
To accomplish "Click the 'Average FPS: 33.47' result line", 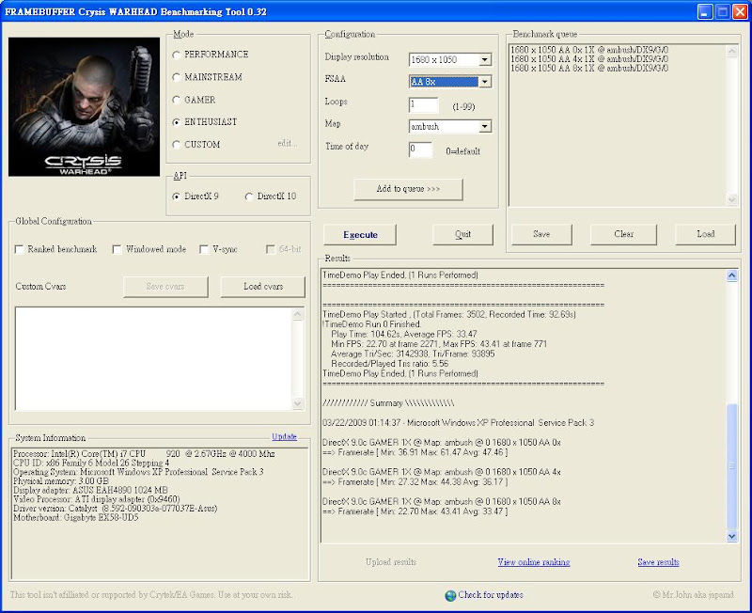I will [404, 334].
